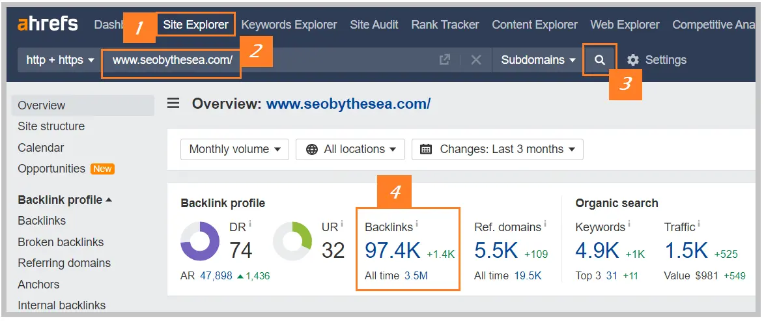The width and height of the screenshot is (764, 321).
Task: Select Internal backlinks in the sidebar
Action: pyautogui.click(x=62, y=305)
